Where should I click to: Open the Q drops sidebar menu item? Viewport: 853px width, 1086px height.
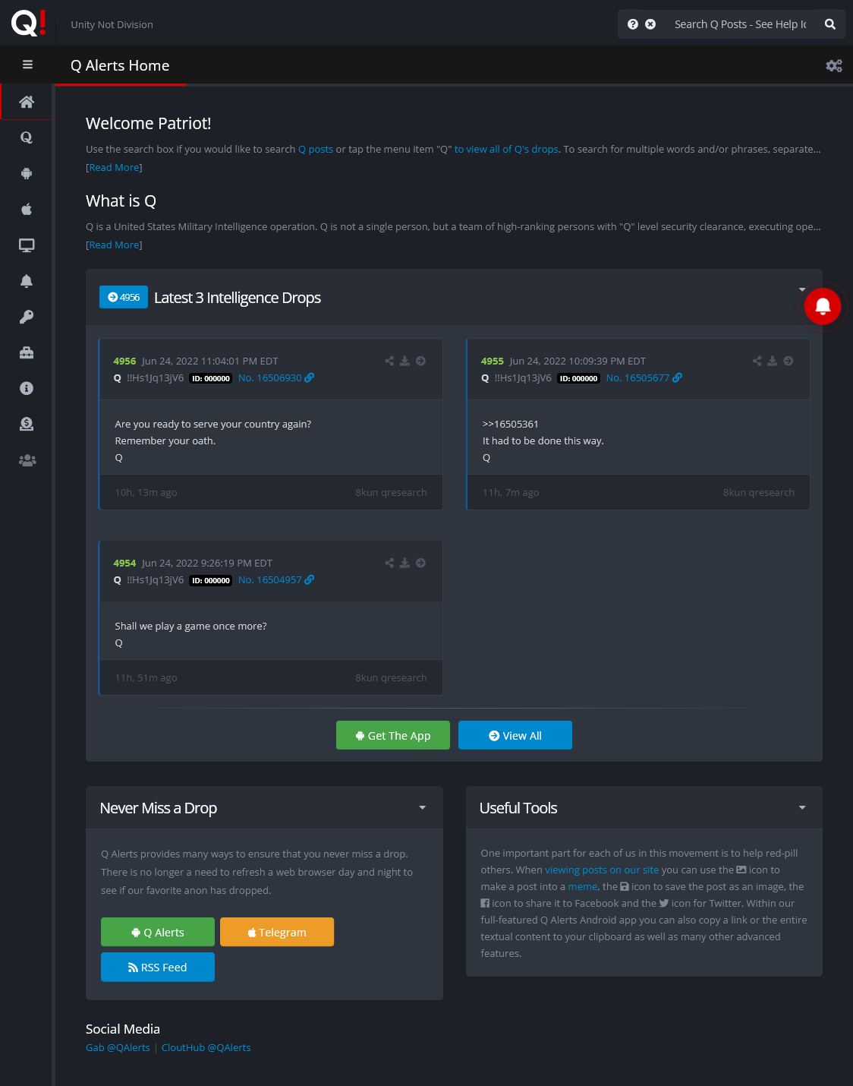pos(27,137)
